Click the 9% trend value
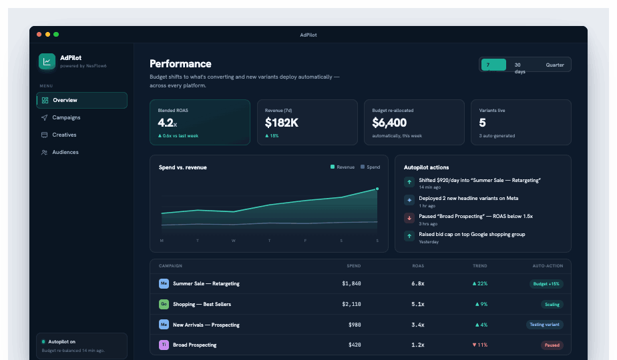Image resolution: width=617 pixels, height=360 pixels. (x=481, y=304)
